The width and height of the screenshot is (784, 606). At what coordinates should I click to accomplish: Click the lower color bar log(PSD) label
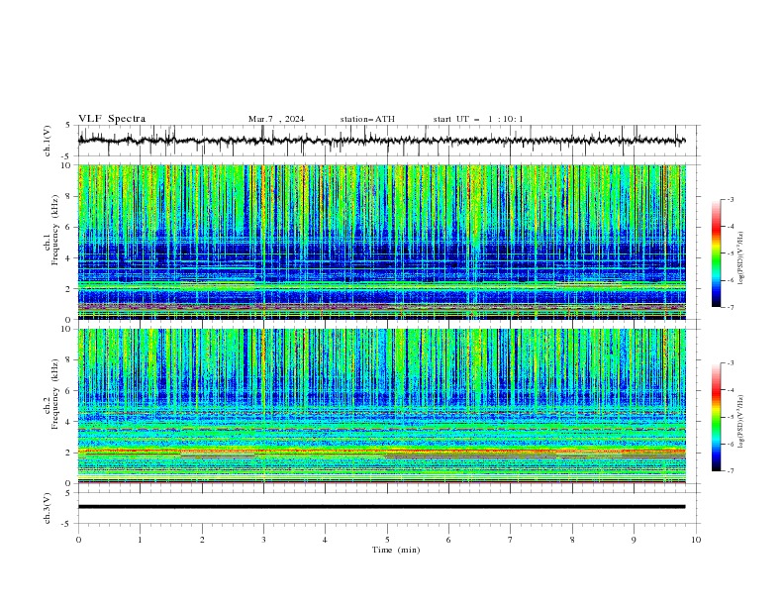(x=740, y=422)
